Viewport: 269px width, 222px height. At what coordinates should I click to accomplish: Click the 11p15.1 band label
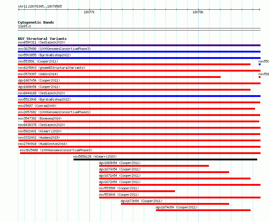pos(24,26)
